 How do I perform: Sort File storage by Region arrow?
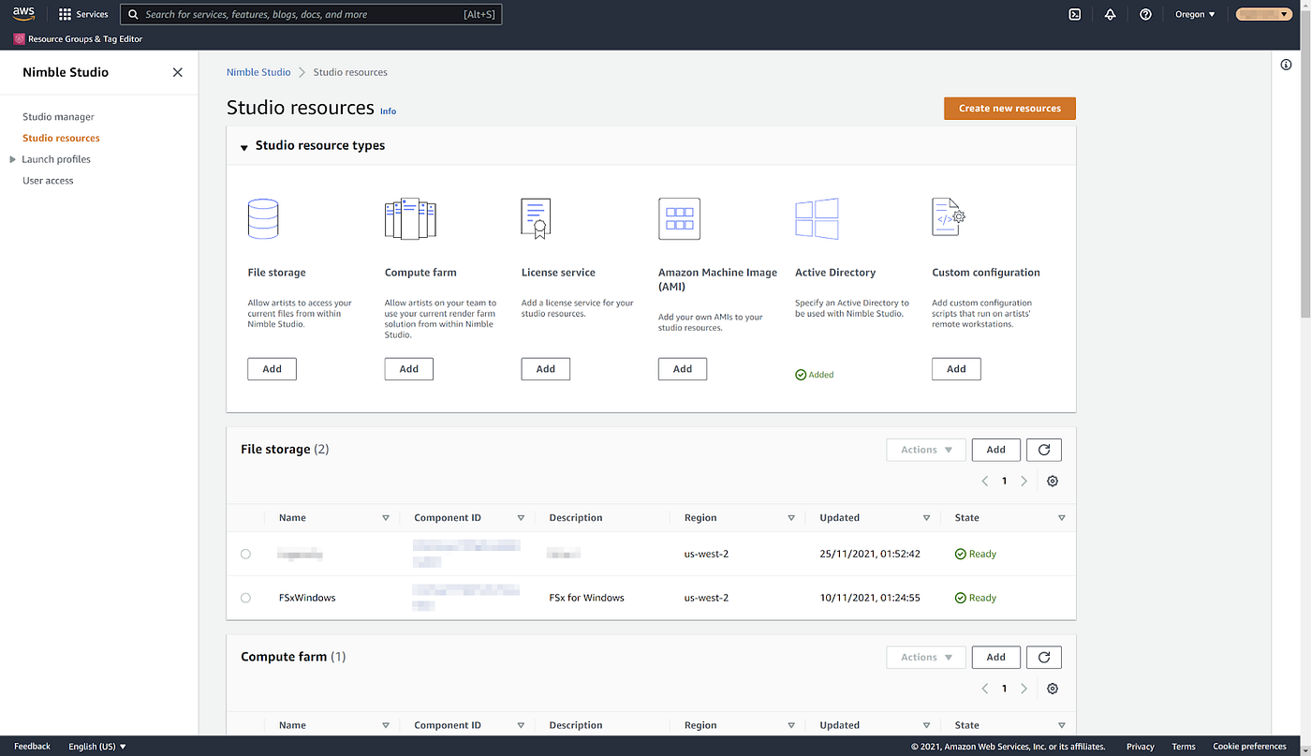(791, 518)
